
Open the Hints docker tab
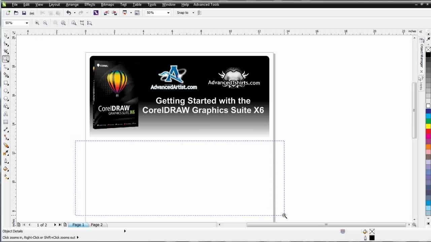[421, 83]
